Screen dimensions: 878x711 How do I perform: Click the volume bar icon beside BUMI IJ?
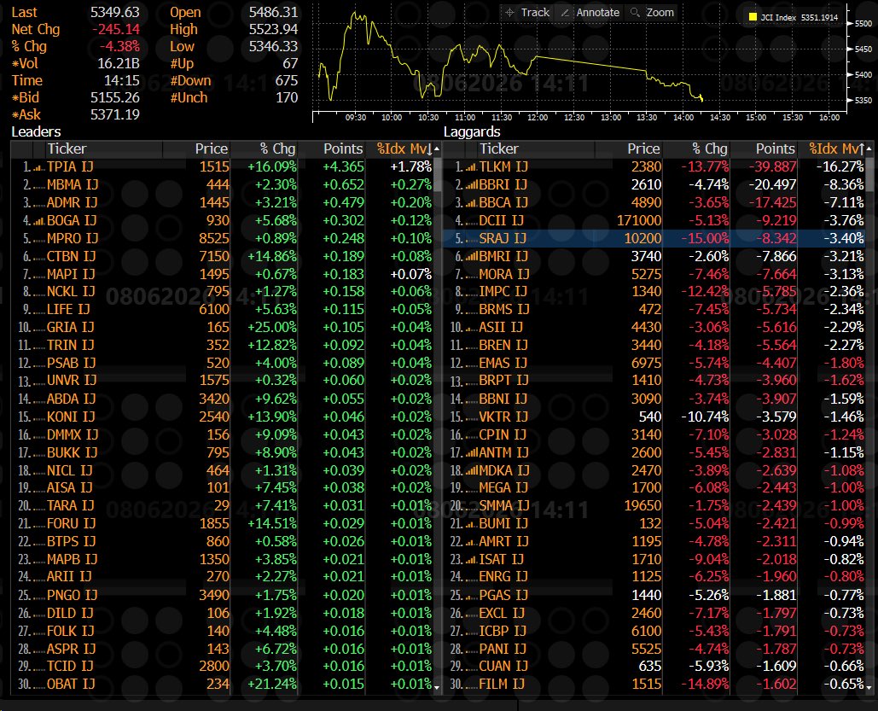[471, 524]
